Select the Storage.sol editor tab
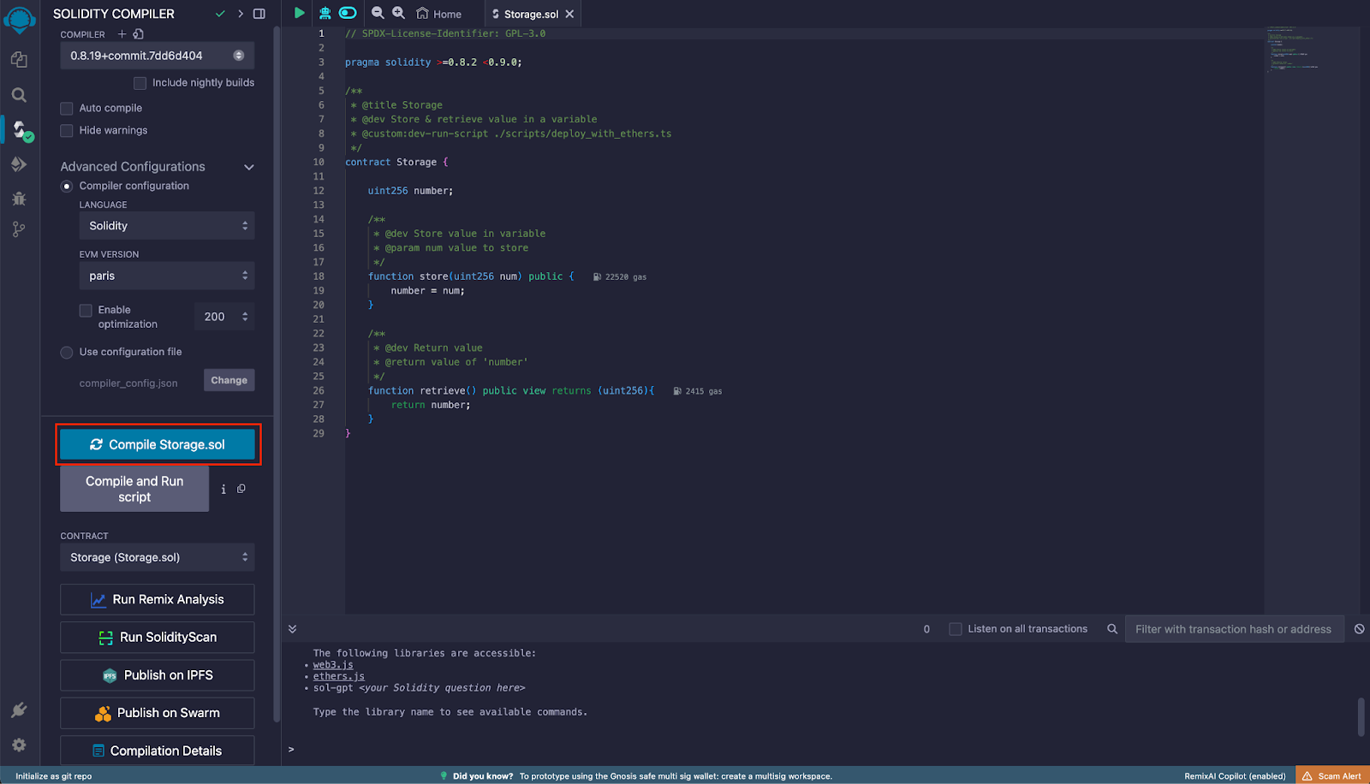 coord(531,14)
